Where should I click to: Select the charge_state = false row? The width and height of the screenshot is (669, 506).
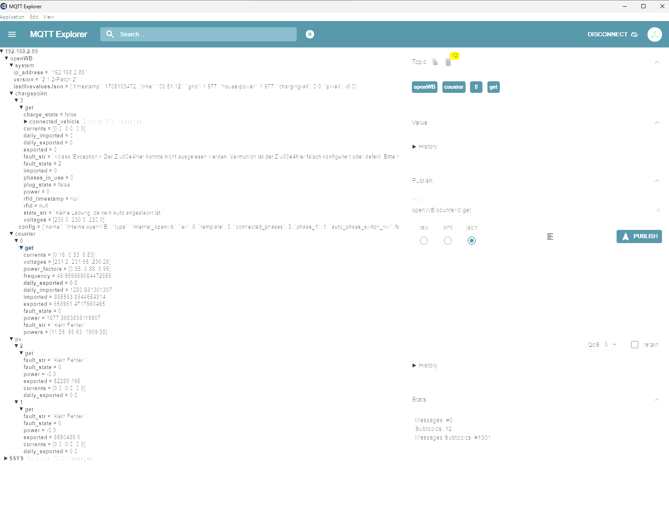click(50, 114)
